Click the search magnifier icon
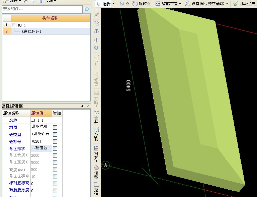The width and height of the screenshot is (257, 197). (87, 9)
